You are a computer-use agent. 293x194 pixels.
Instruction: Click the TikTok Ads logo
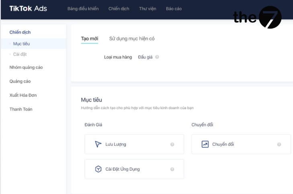tap(28, 8)
